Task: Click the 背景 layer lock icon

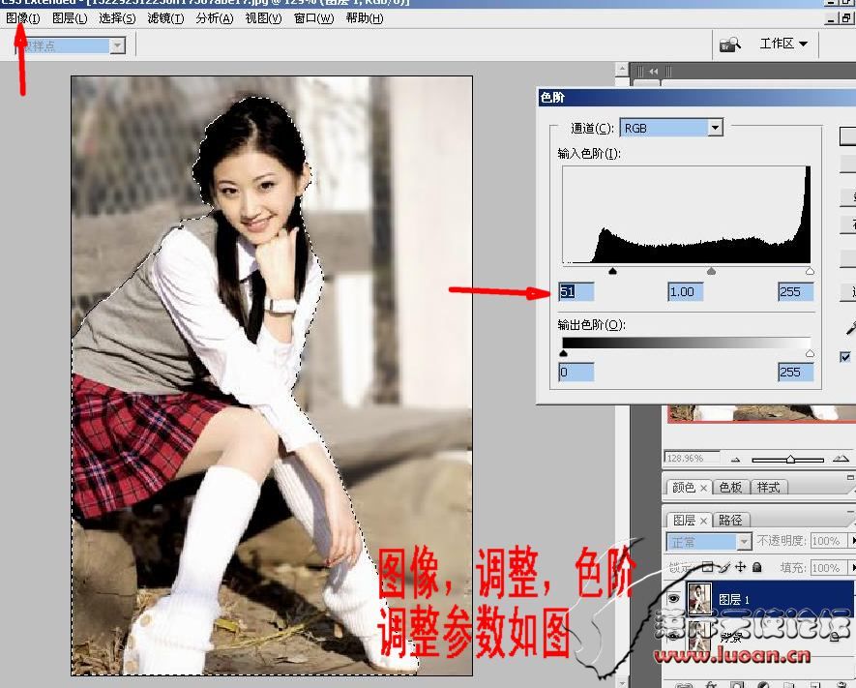Action: (835, 636)
